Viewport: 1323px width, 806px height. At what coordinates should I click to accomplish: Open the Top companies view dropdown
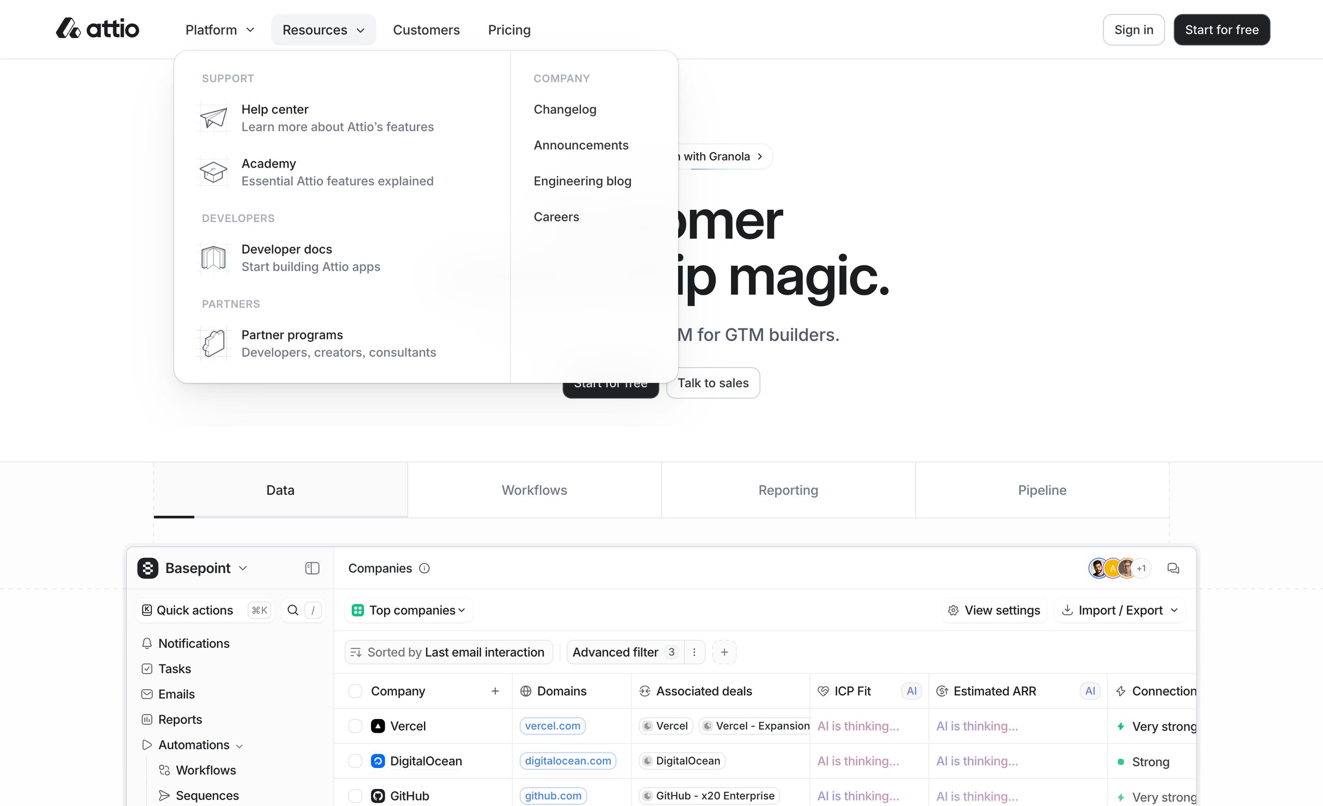click(409, 610)
